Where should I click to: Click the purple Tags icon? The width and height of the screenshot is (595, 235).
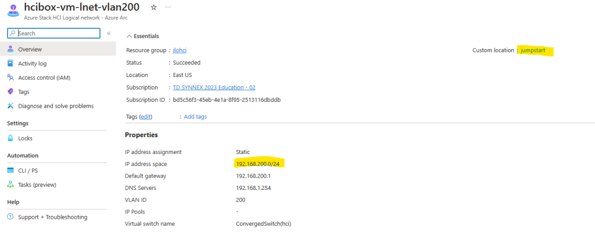pyautogui.click(x=10, y=92)
